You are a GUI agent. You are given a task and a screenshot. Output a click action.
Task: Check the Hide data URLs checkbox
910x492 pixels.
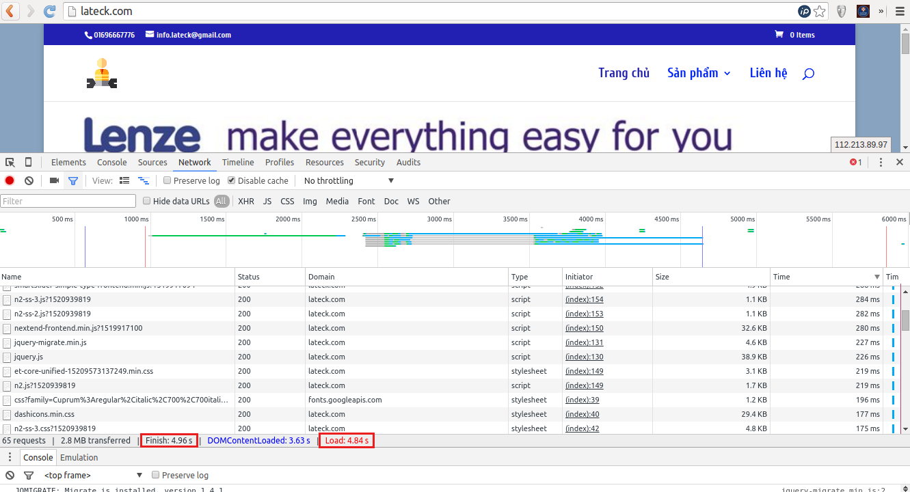[146, 202]
